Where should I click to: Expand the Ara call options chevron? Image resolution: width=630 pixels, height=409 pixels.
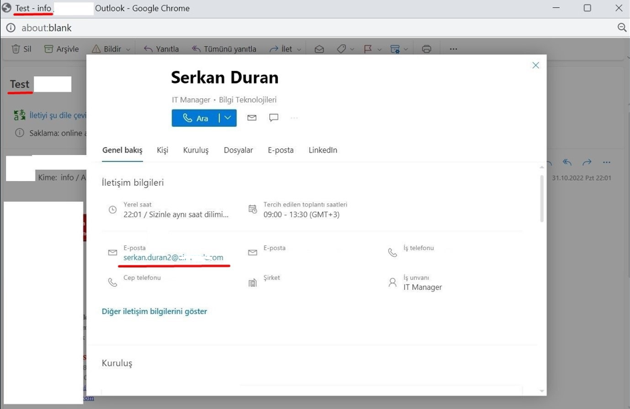point(228,118)
